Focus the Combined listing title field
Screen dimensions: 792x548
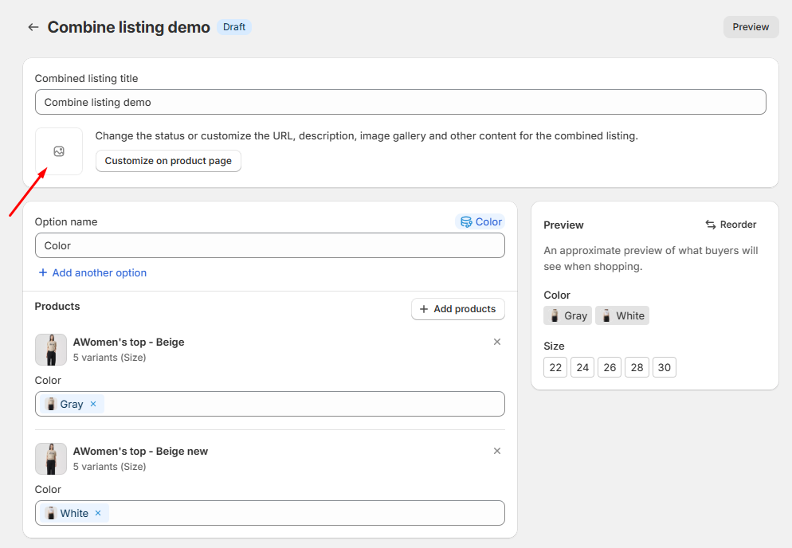[400, 102]
